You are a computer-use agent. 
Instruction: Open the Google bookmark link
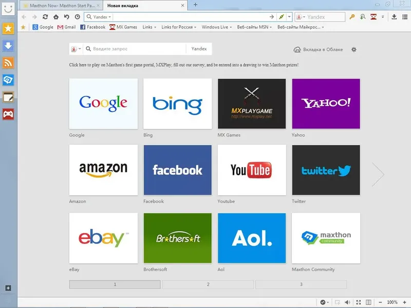coord(43,27)
